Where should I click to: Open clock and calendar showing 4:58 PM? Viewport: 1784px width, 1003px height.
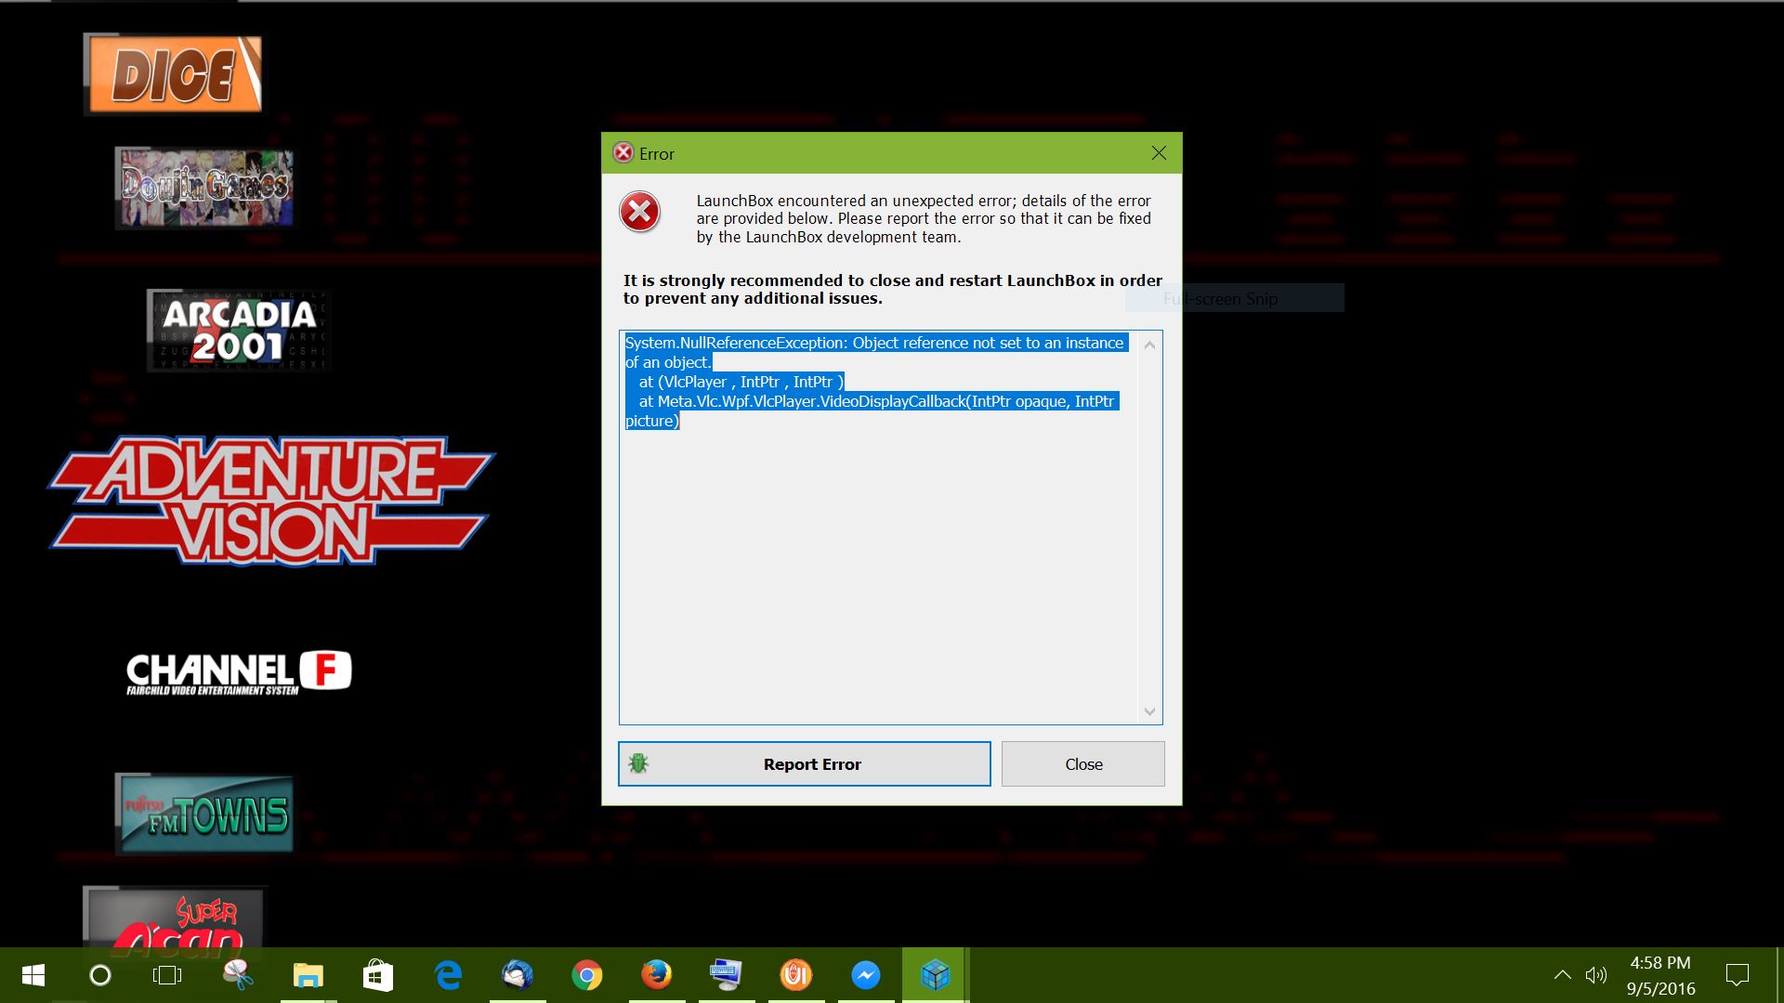(x=1661, y=975)
